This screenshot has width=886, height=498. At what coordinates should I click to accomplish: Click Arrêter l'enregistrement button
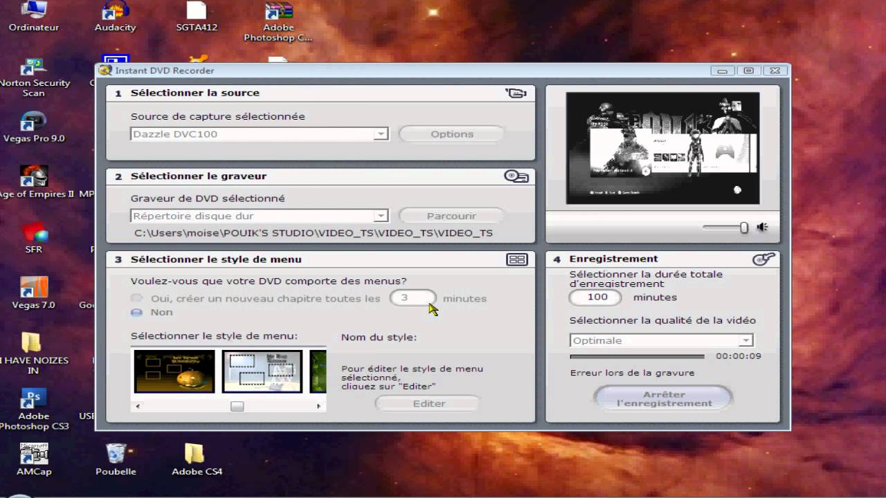[663, 399]
